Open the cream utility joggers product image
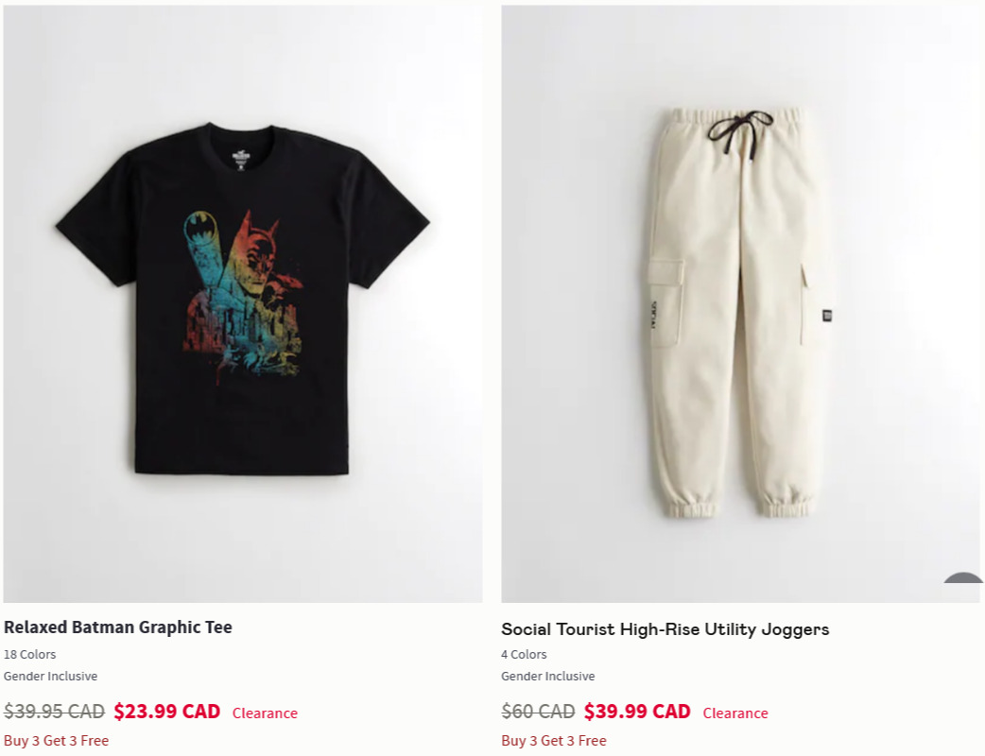The height and width of the screenshot is (756, 985). pos(740,304)
